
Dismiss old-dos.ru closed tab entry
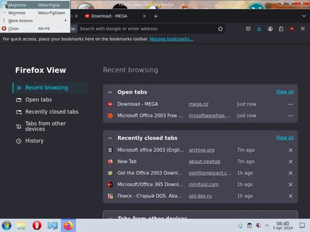coord(290,196)
